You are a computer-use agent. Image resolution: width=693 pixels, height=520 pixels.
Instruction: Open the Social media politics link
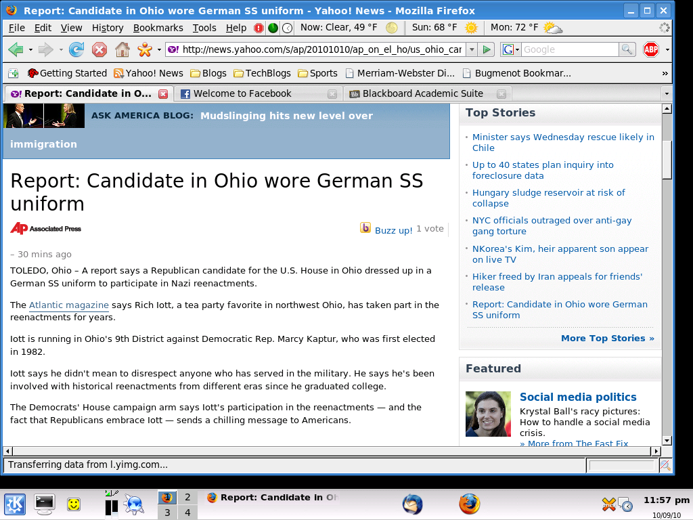coord(578,397)
